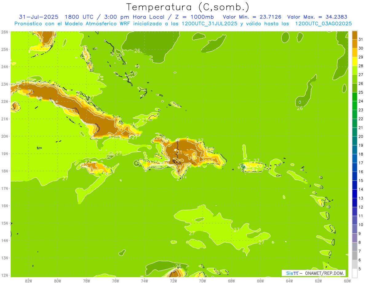Click yellow colorbar swatch between 29 and 28
The width and height of the screenshot is (369, 285).
(x=355, y=61)
